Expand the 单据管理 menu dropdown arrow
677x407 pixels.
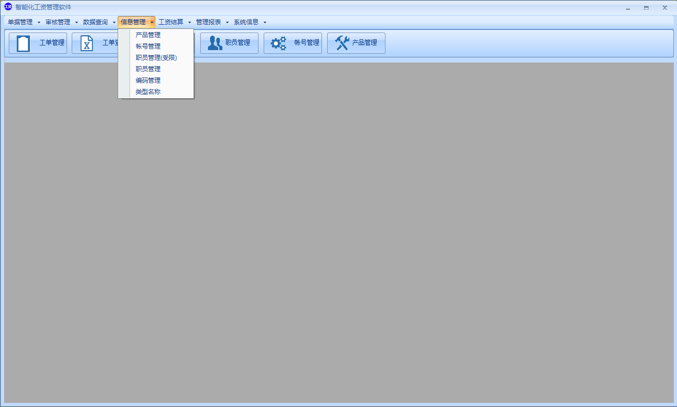(x=39, y=22)
